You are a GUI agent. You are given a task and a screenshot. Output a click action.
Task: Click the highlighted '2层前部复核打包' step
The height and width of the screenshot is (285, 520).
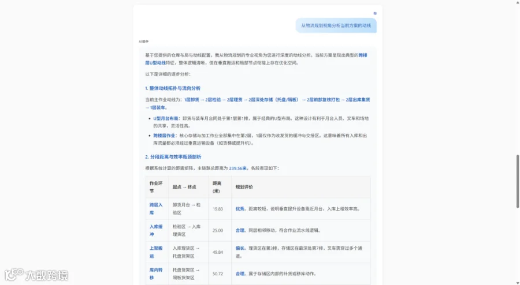pyautogui.click(x=323, y=100)
